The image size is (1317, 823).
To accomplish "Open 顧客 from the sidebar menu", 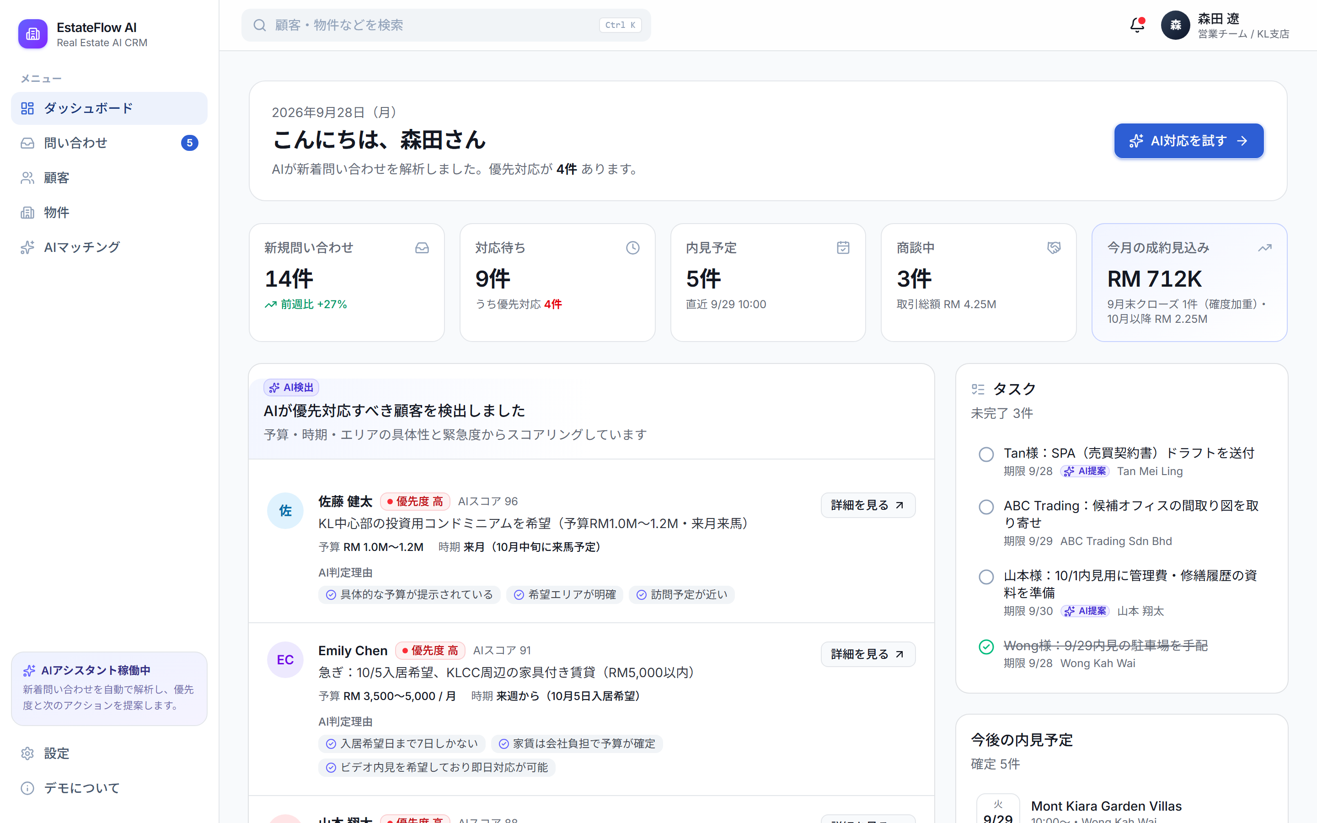I will click(109, 178).
